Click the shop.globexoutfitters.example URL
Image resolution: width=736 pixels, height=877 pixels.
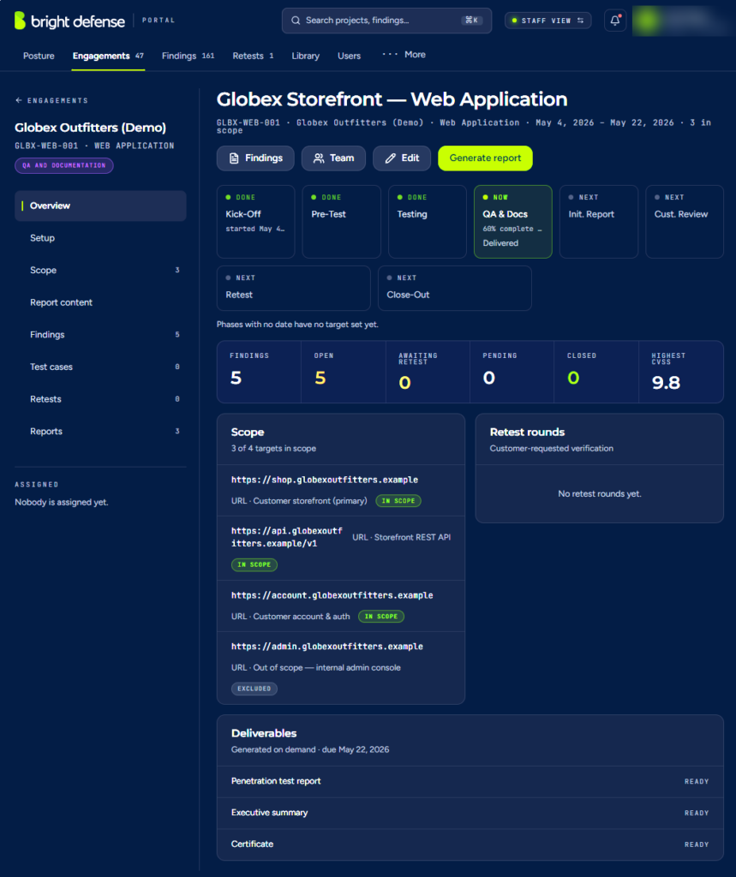click(325, 480)
